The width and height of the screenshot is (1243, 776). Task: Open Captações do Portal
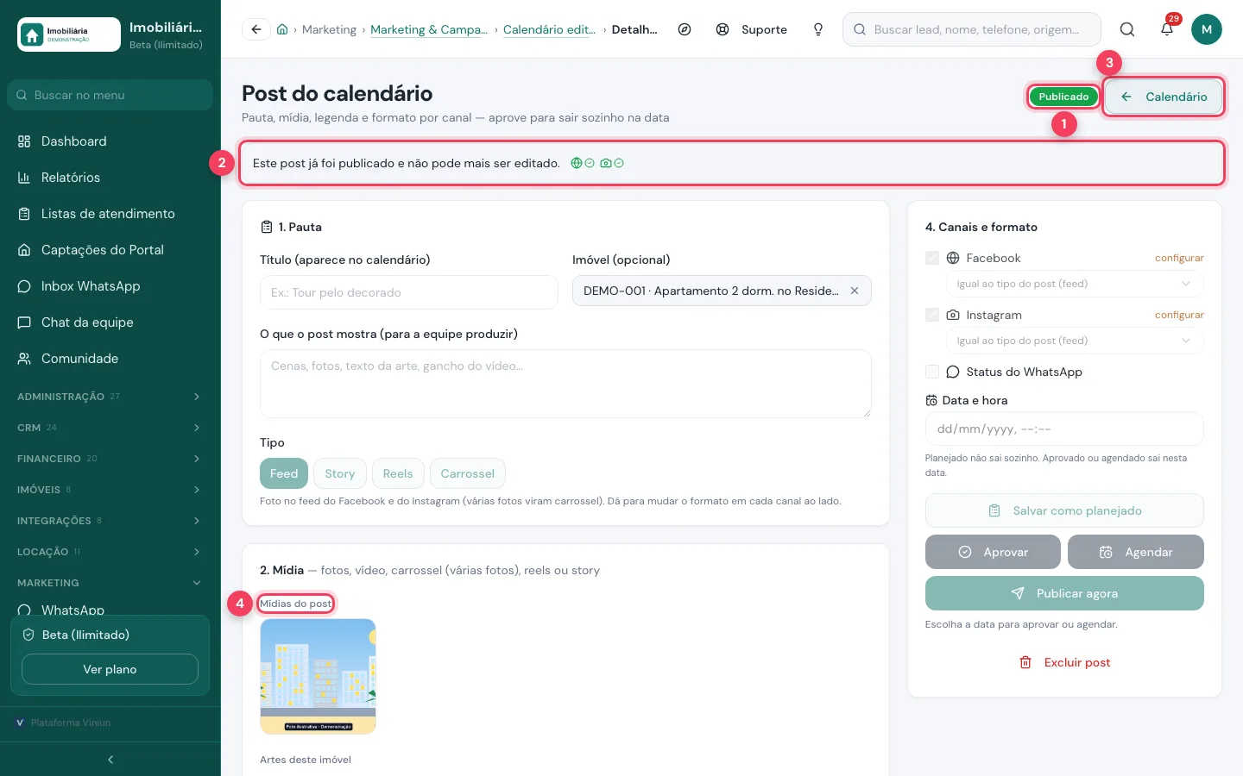tap(110, 250)
